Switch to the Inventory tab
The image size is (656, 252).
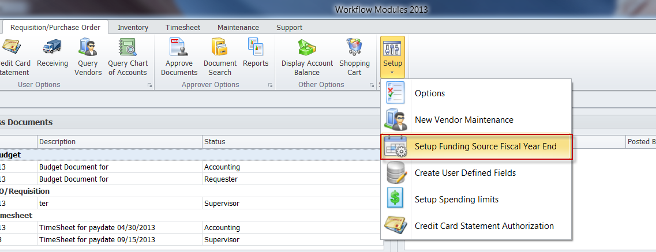(133, 27)
